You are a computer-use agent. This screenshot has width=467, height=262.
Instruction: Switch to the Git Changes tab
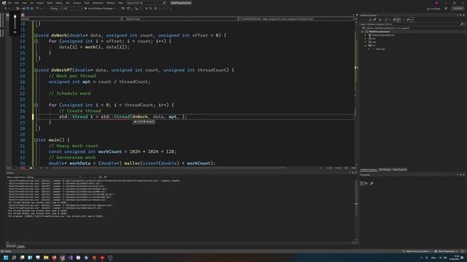(385, 170)
